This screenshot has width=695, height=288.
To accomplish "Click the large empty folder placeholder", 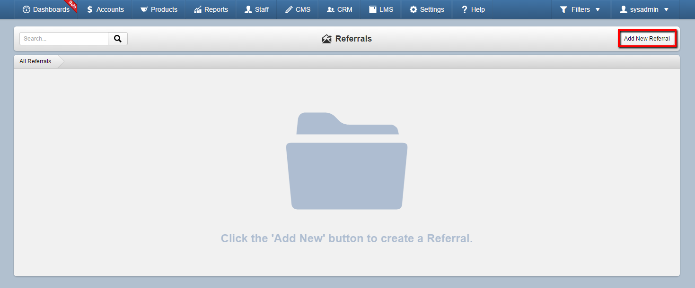I will (347, 161).
